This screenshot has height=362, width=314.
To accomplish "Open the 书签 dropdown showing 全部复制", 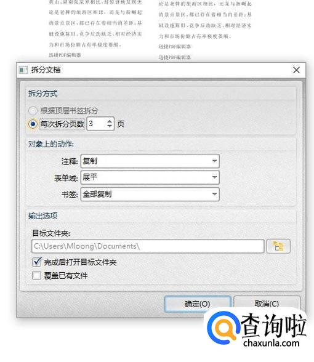I will coord(150,194).
